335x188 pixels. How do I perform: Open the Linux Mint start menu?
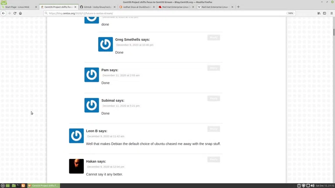[x=3, y=185]
